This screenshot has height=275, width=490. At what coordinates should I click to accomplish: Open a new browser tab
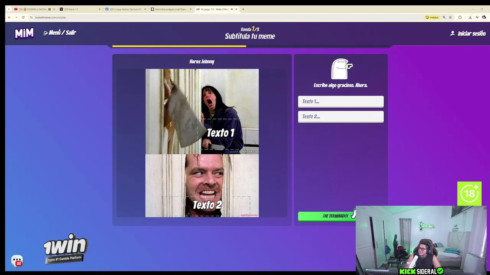point(243,9)
